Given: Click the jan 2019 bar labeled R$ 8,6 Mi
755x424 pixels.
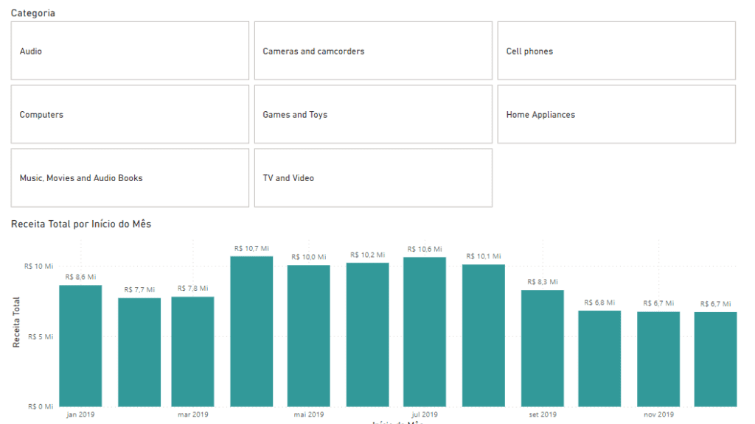Looking at the screenshot, I should coord(80,346).
